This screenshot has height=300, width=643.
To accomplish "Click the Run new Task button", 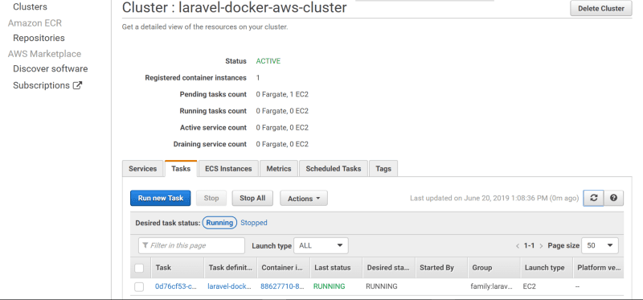I will [x=161, y=198].
